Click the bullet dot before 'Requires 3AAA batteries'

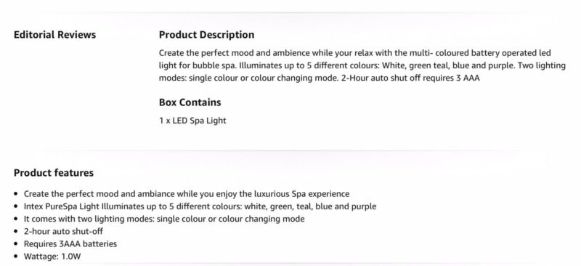click(x=15, y=243)
